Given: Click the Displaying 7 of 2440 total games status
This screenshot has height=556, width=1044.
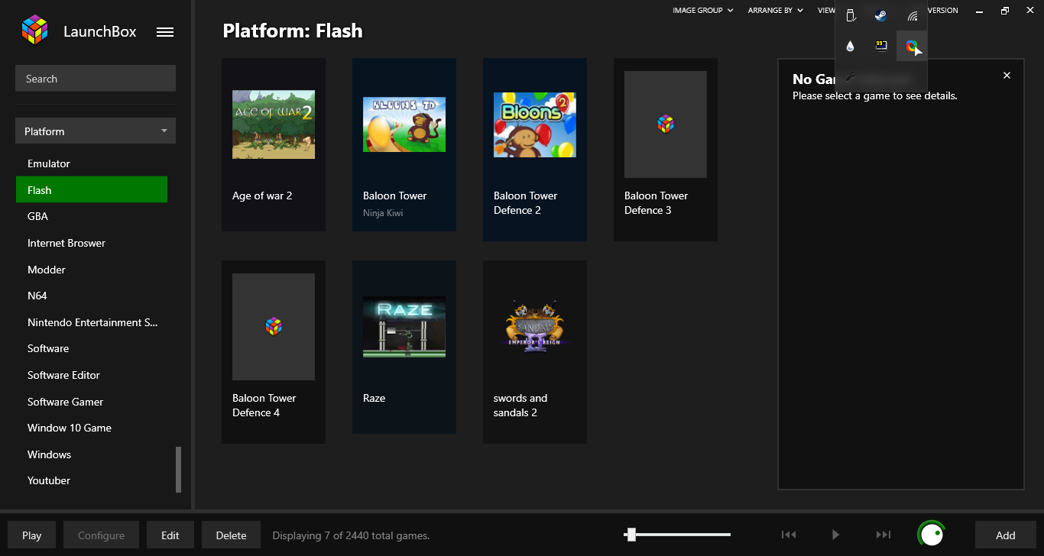Looking at the screenshot, I should [351, 535].
